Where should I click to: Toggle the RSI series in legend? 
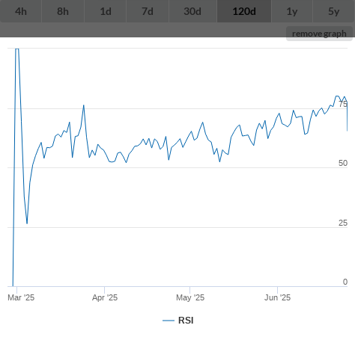[x=186, y=321]
